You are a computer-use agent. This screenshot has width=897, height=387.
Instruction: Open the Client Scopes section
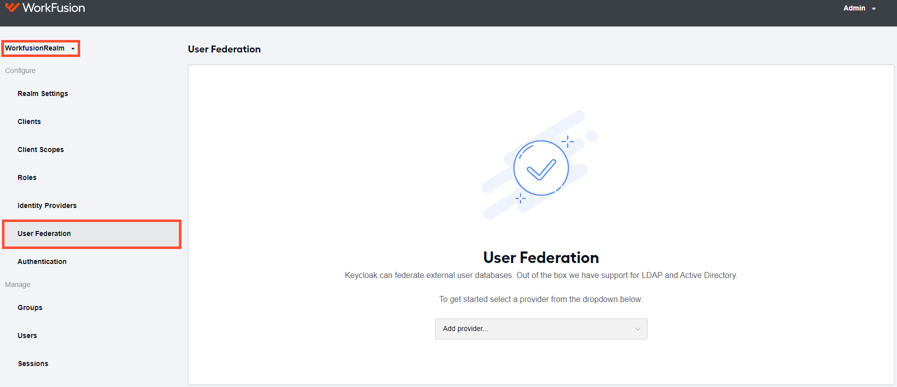point(41,149)
